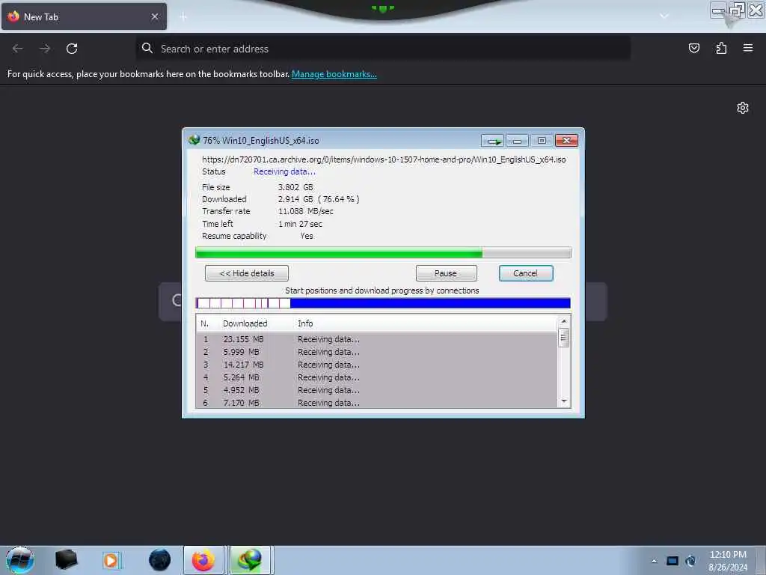Open the clock showing 12:10 PM
Screen dimensions: 766x575
728,561
